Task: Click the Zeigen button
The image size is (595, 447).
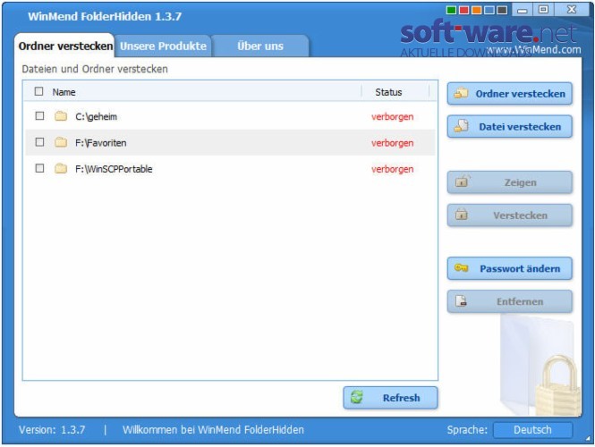Action: 510,182
